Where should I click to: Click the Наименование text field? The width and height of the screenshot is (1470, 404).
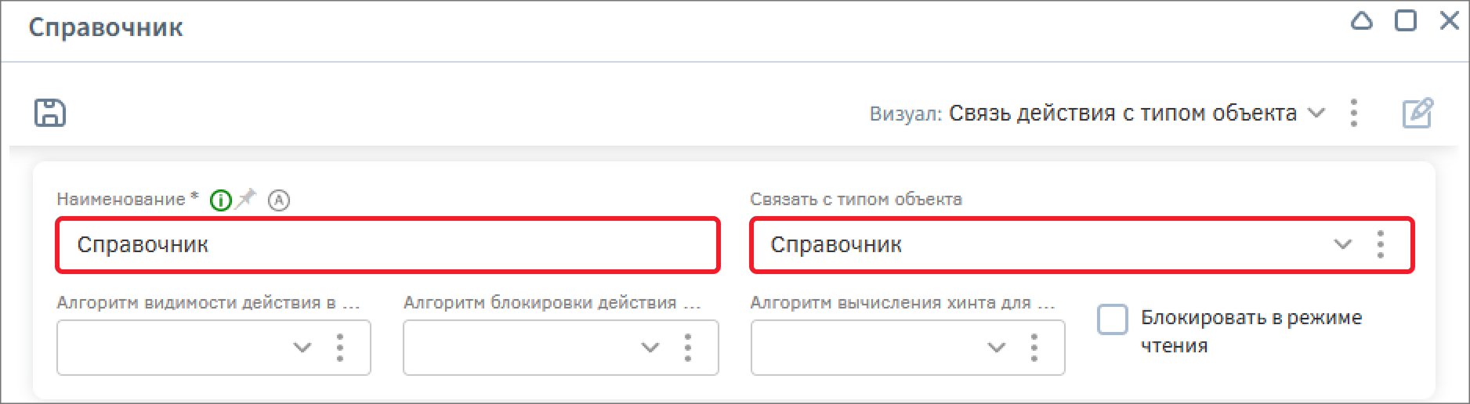tap(388, 244)
